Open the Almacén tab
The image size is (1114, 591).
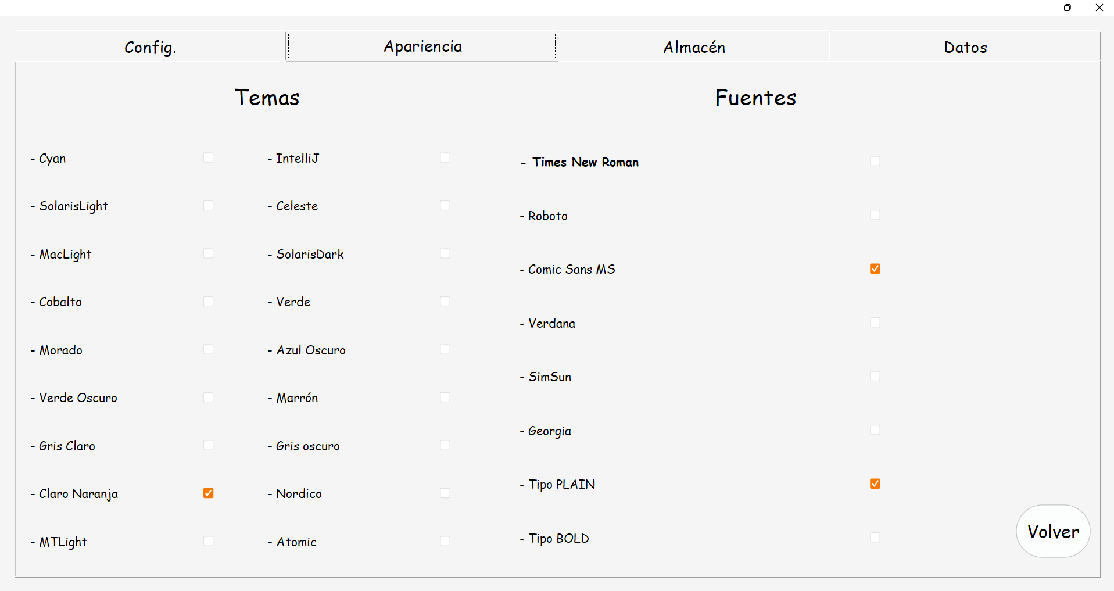coord(694,46)
